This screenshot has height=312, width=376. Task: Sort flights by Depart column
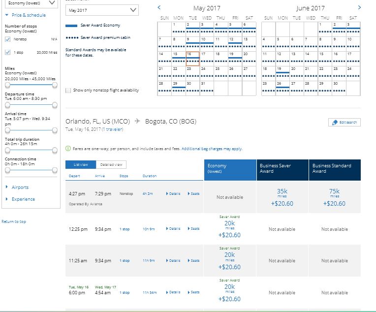click(74, 176)
